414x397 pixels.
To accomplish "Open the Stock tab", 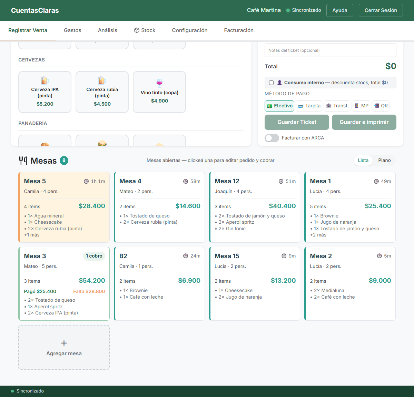I will click(x=145, y=30).
